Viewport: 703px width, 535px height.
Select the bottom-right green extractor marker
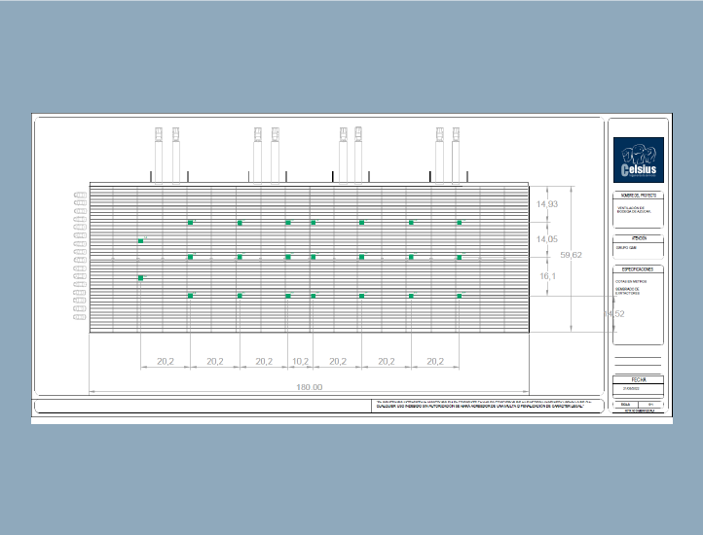[x=460, y=295]
